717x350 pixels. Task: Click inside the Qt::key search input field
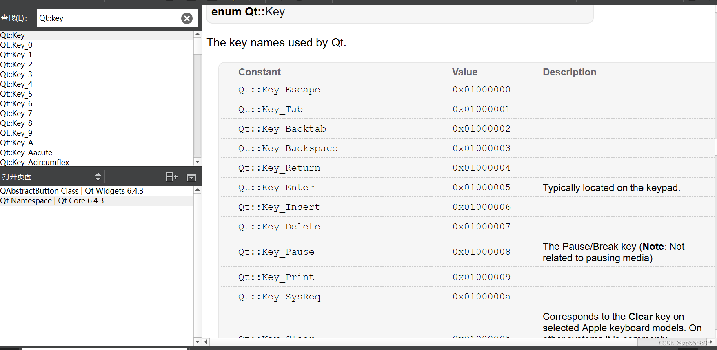coord(102,18)
